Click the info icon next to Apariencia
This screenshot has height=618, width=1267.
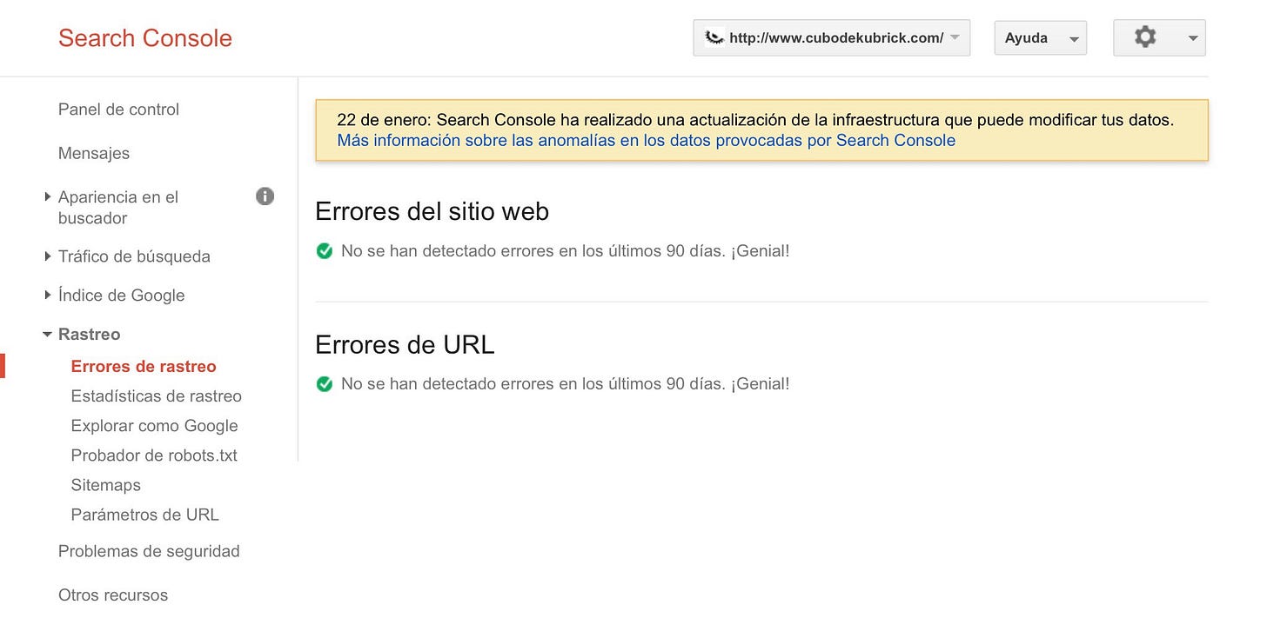[265, 196]
